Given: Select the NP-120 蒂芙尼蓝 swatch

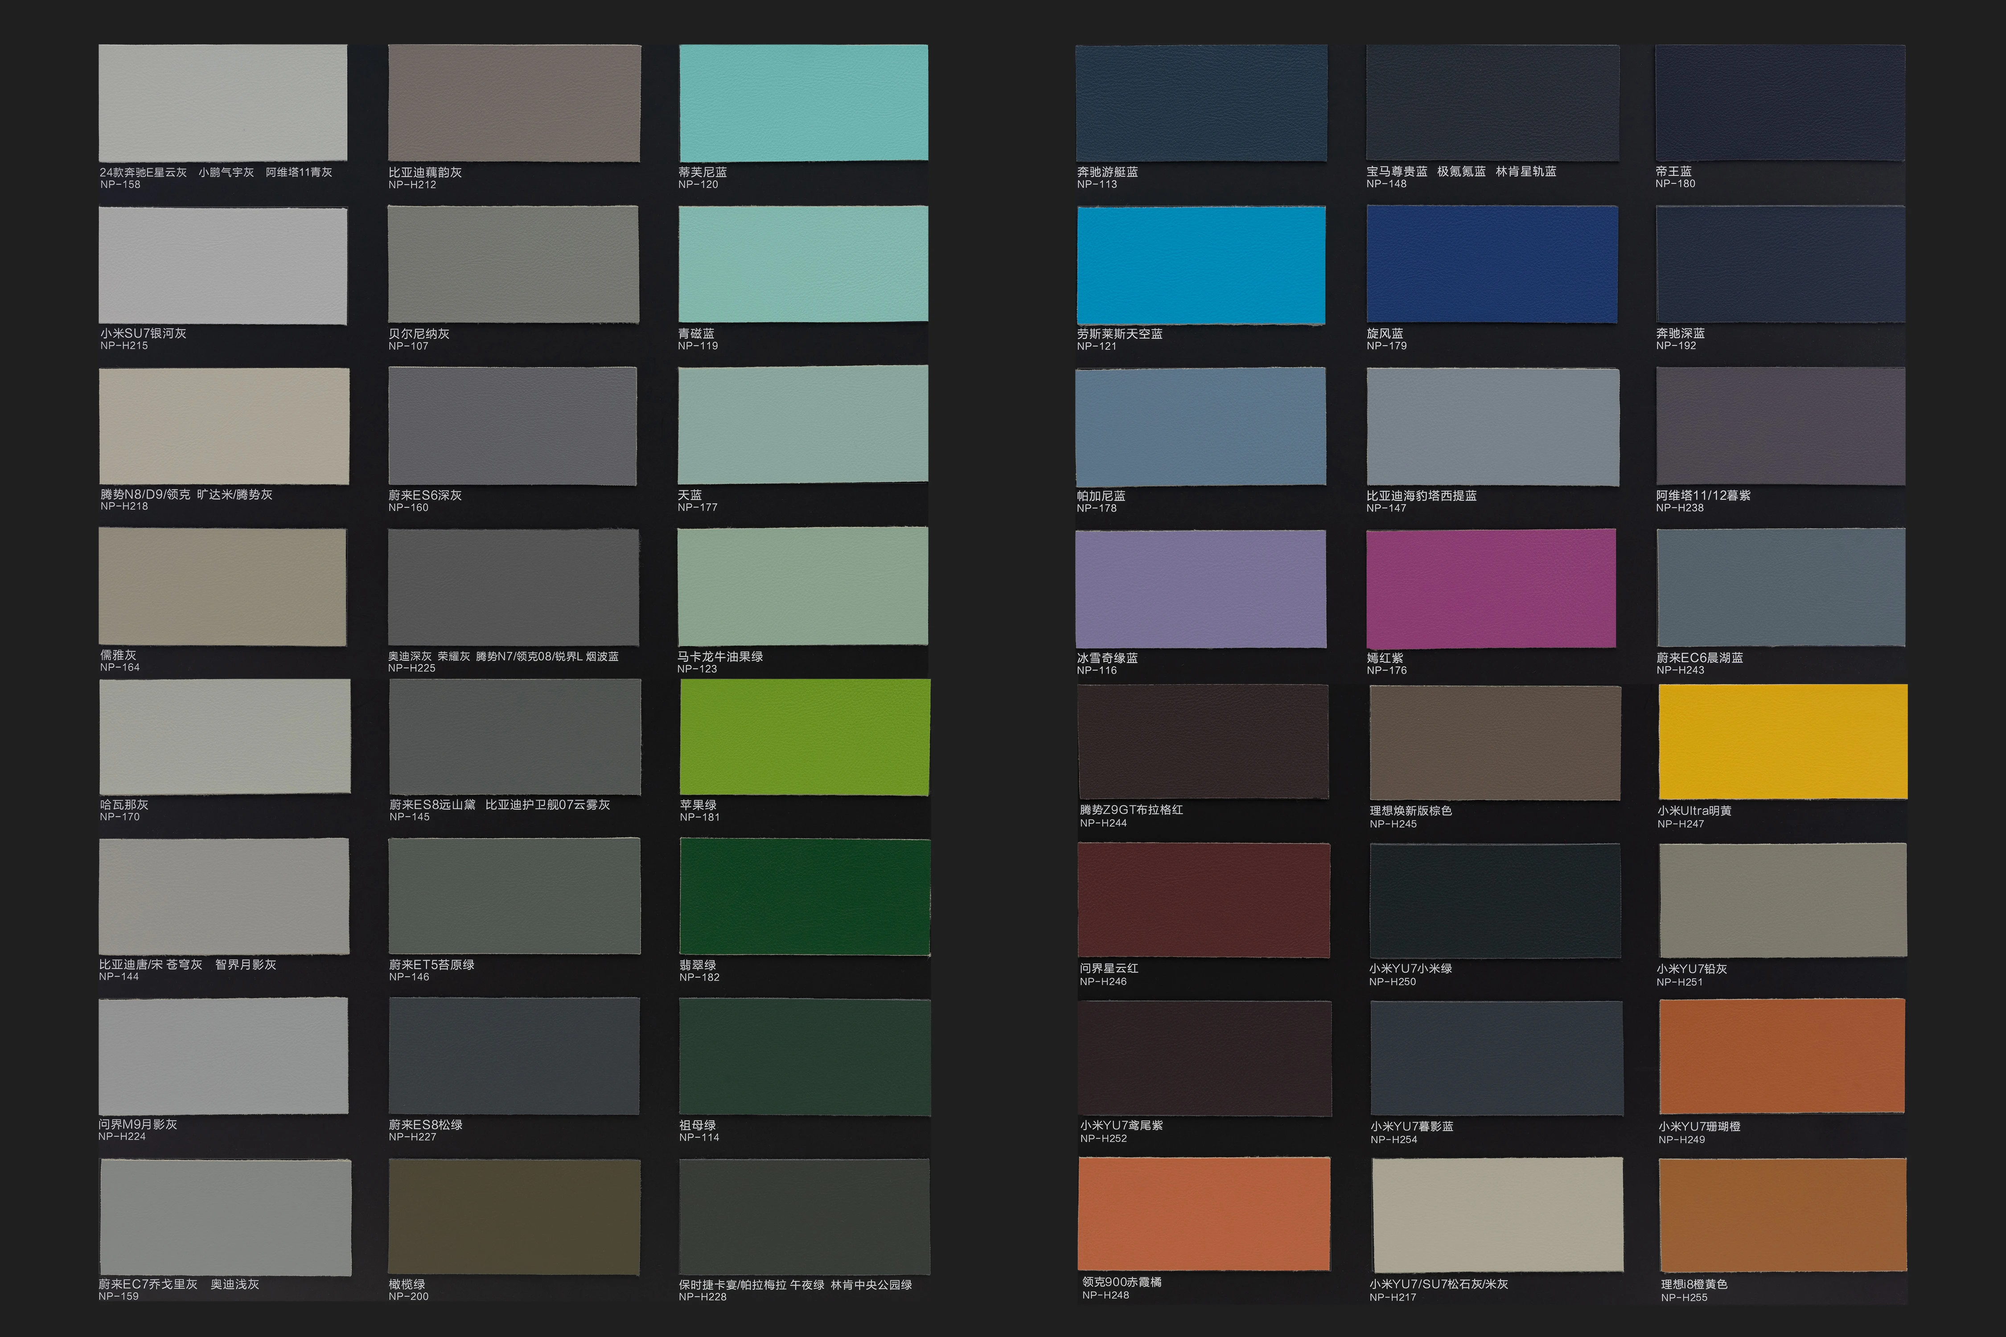Looking at the screenshot, I should [803, 103].
